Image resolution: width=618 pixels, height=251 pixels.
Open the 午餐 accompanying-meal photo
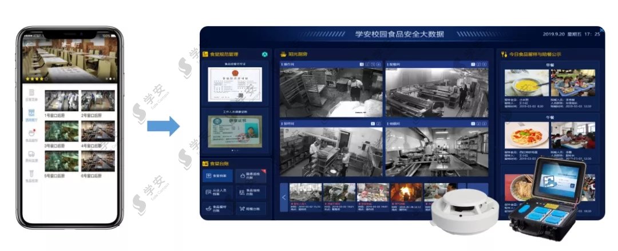click(x=573, y=135)
